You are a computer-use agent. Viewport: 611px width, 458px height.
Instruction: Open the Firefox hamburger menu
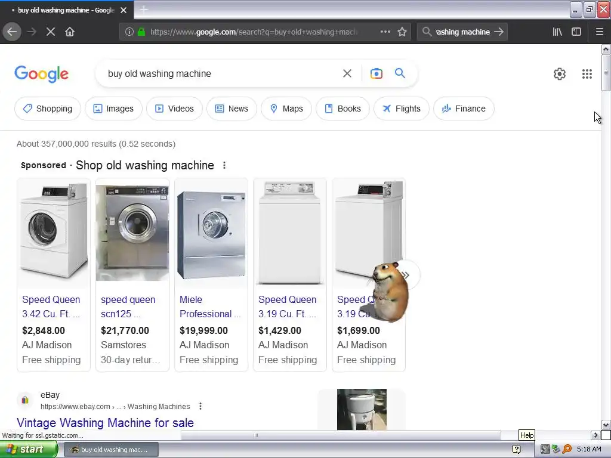(x=600, y=32)
